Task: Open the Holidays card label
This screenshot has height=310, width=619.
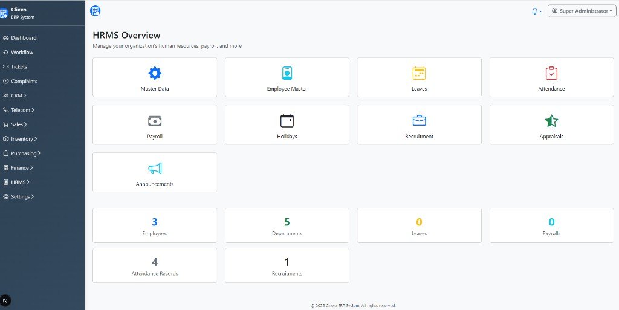Action: [287, 137]
